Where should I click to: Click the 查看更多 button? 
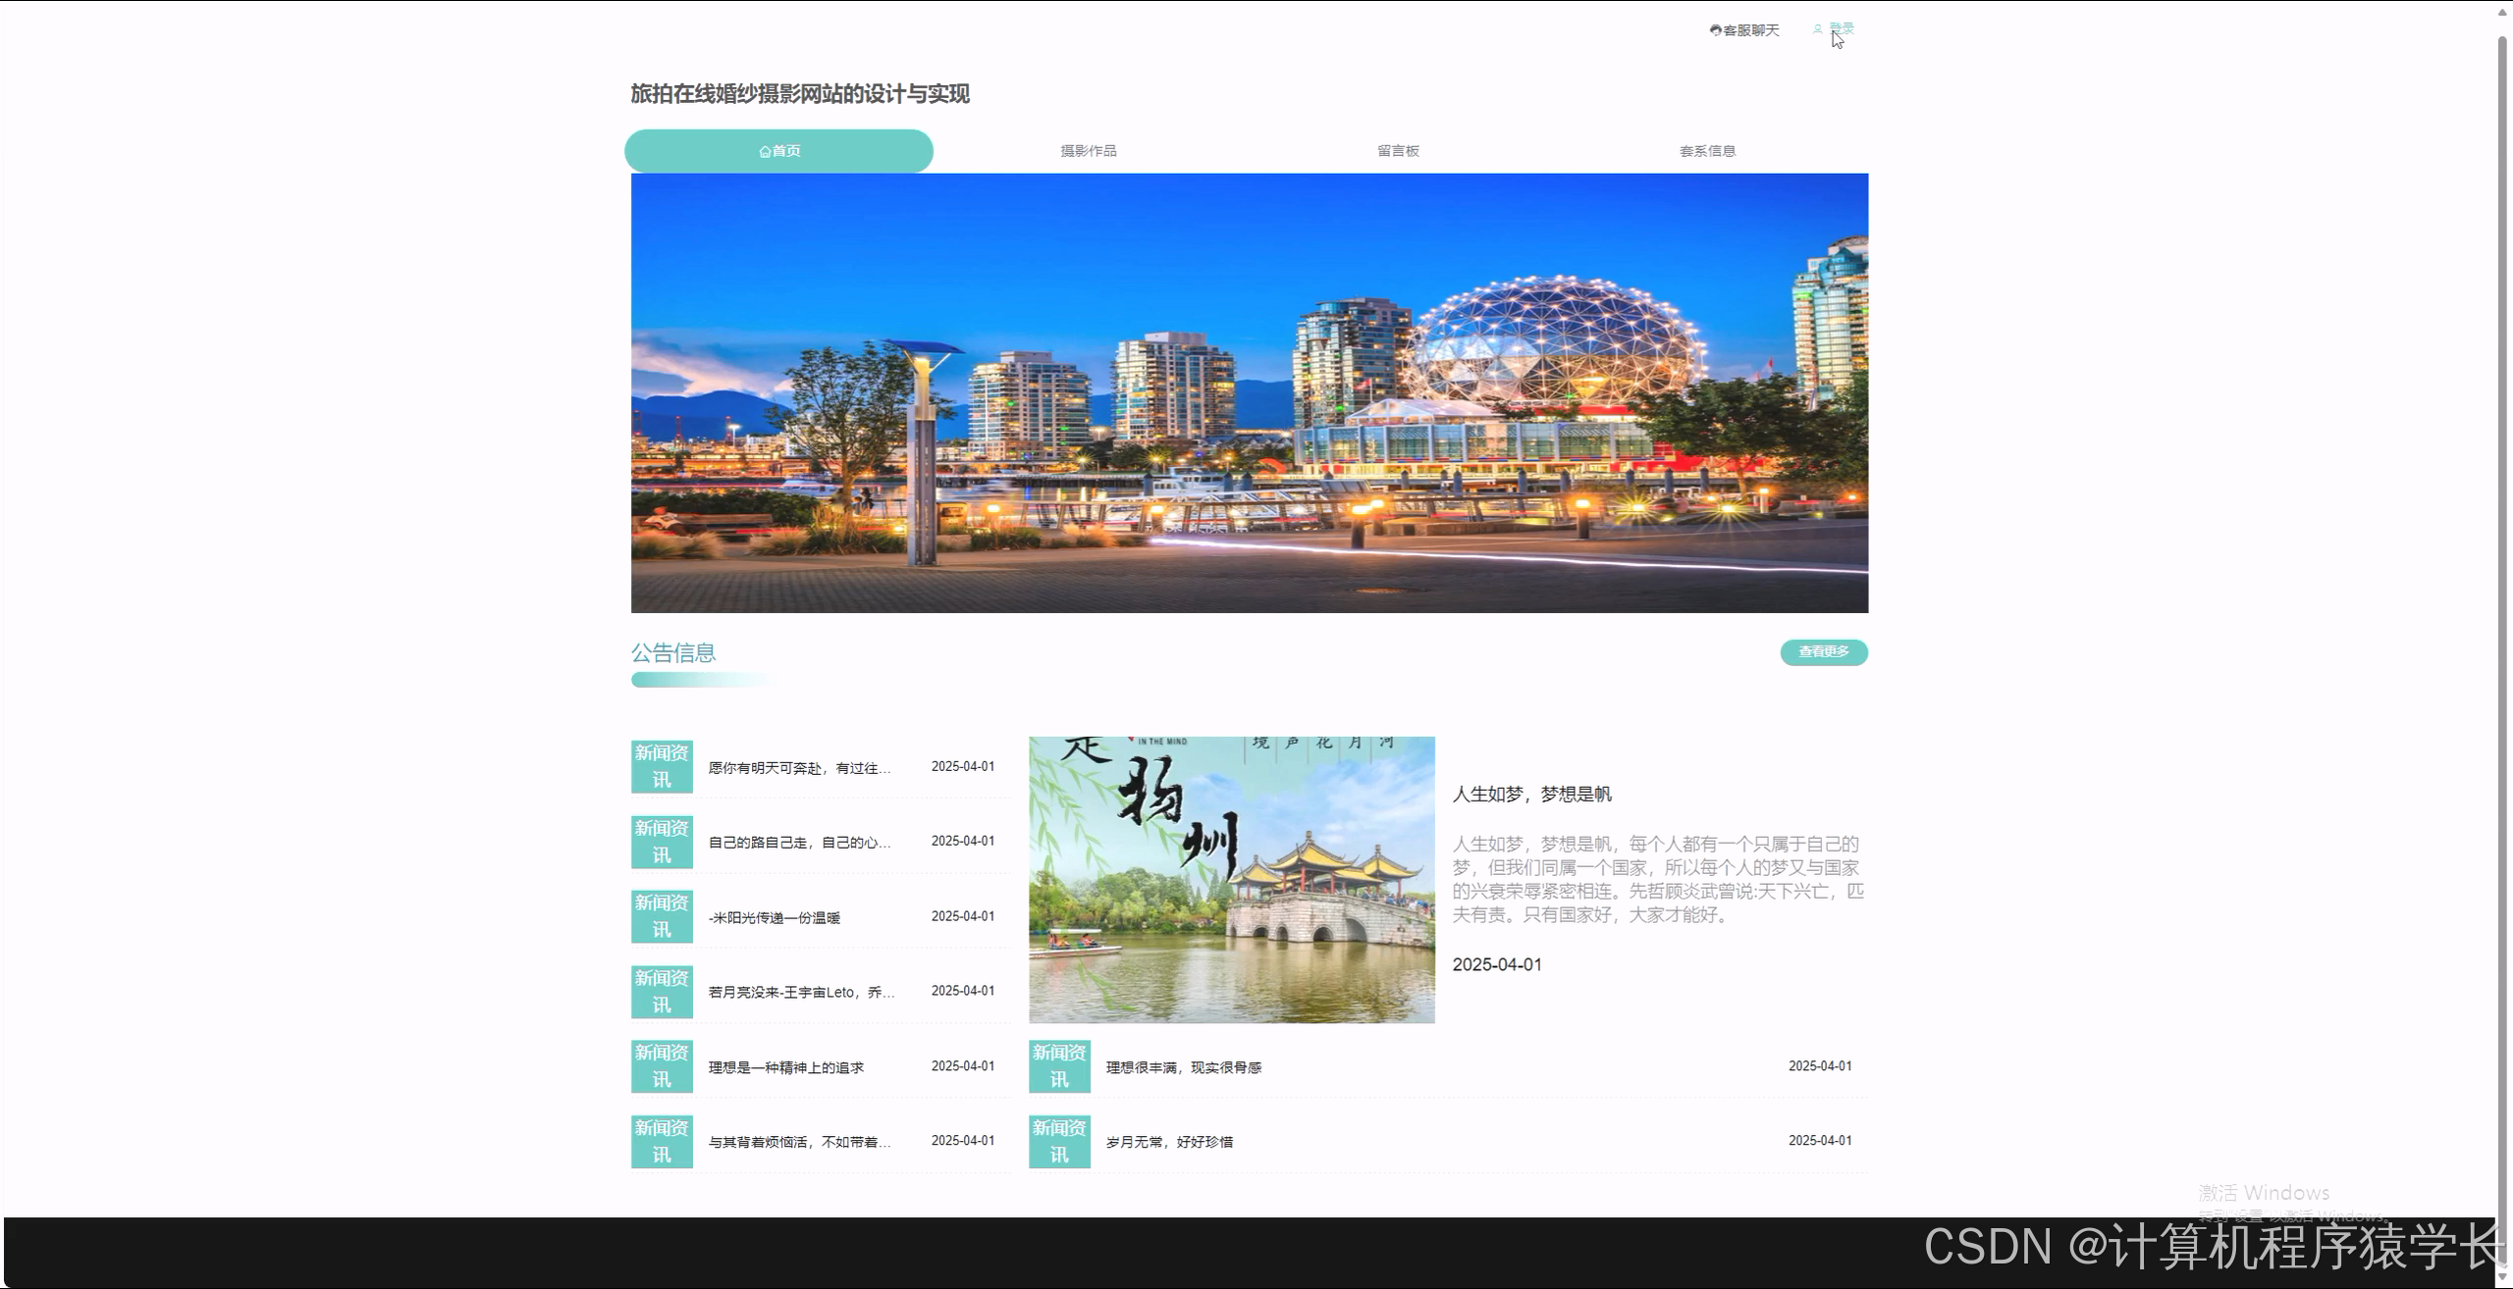tap(1823, 651)
